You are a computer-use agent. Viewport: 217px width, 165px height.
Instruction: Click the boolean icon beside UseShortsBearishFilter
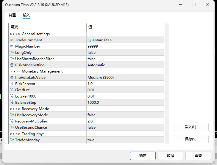point(12,59)
